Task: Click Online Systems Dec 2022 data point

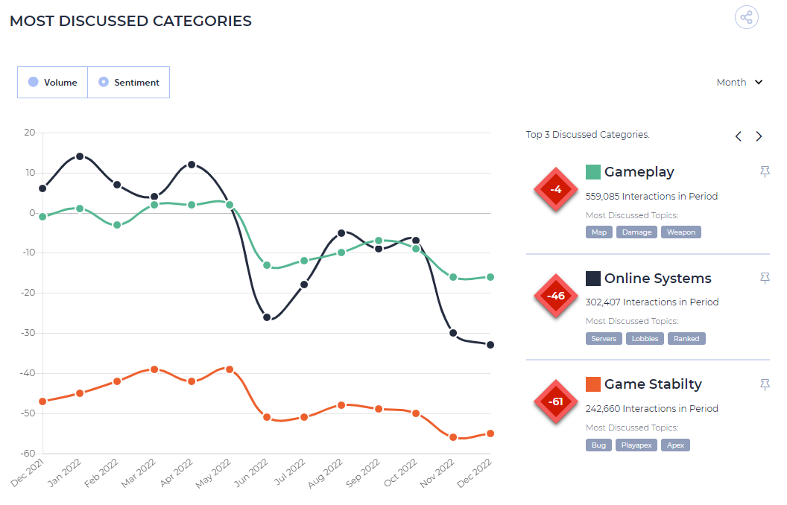Action: click(x=490, y=345)
